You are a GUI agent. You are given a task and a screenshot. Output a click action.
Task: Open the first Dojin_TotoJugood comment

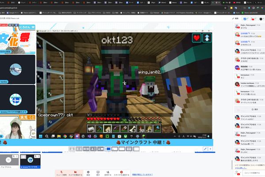click(x=250, y=27)
